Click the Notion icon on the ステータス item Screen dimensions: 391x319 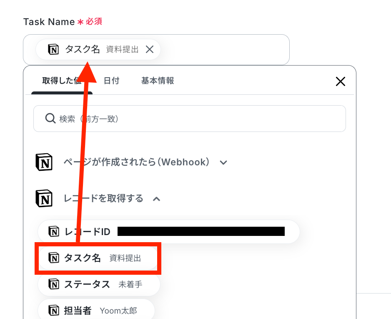tap(54, 284)
